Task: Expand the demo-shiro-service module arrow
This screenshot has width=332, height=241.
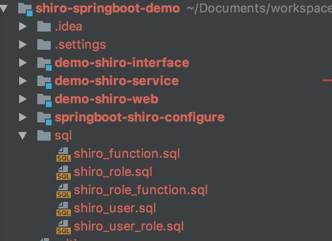Action: click(23, 81)
